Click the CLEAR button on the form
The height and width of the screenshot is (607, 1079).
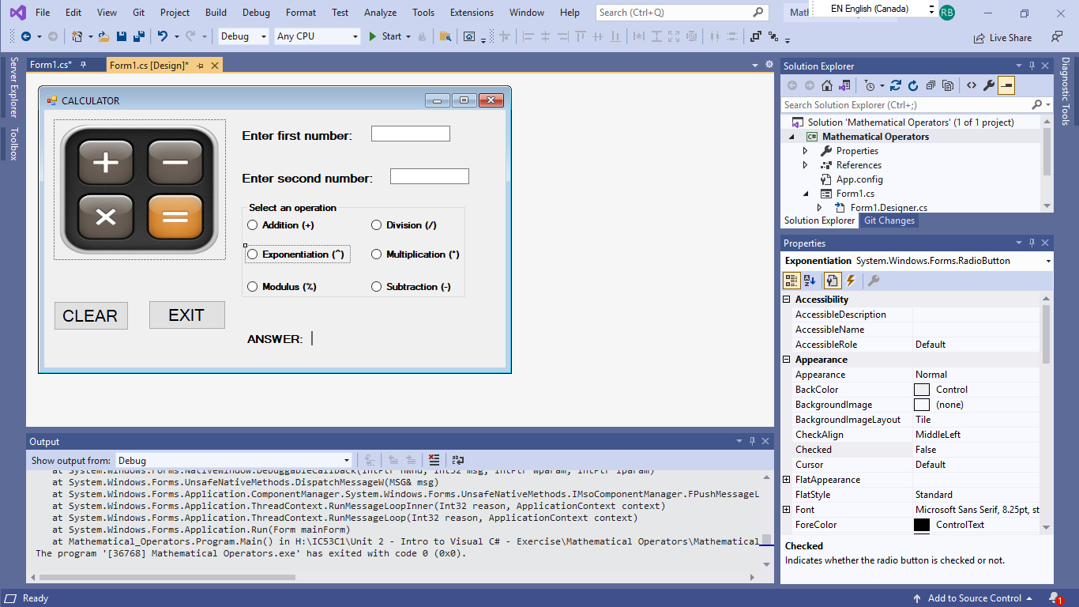91,315
